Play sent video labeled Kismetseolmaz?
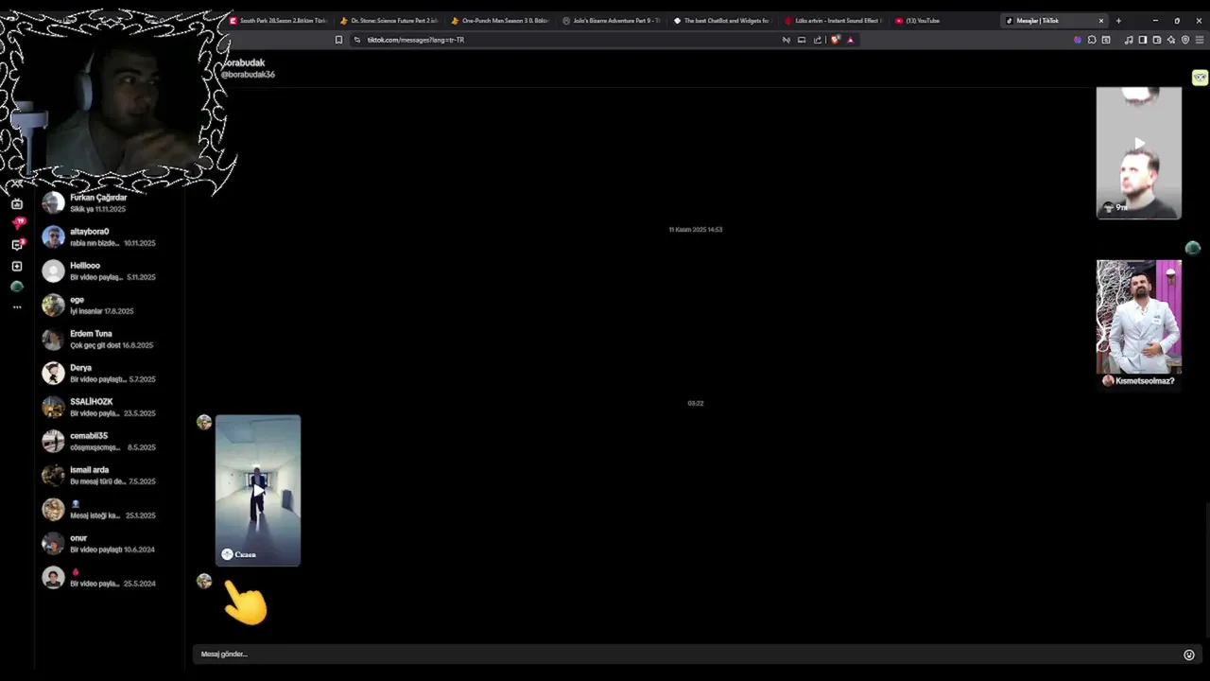 (x=1139, y=324)
